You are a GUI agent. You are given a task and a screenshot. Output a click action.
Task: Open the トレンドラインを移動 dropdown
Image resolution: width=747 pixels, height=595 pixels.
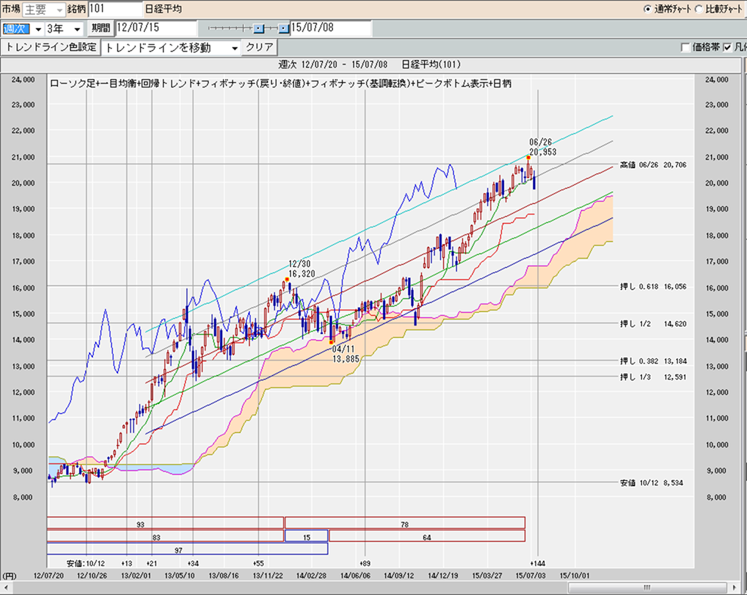pos(171,48)
